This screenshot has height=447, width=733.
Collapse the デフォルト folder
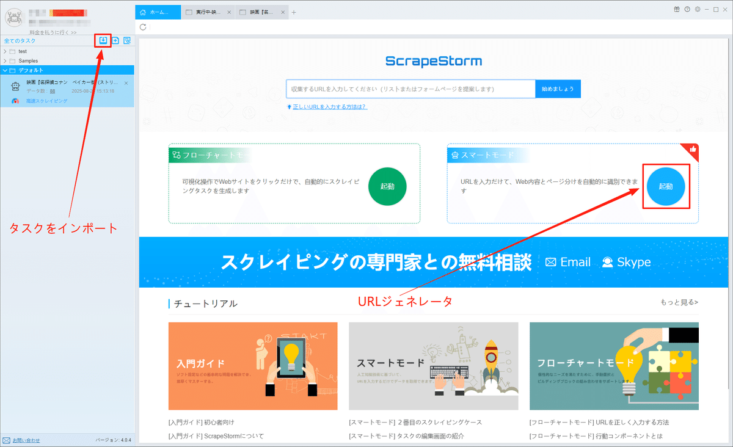click(x=5, y=70)
